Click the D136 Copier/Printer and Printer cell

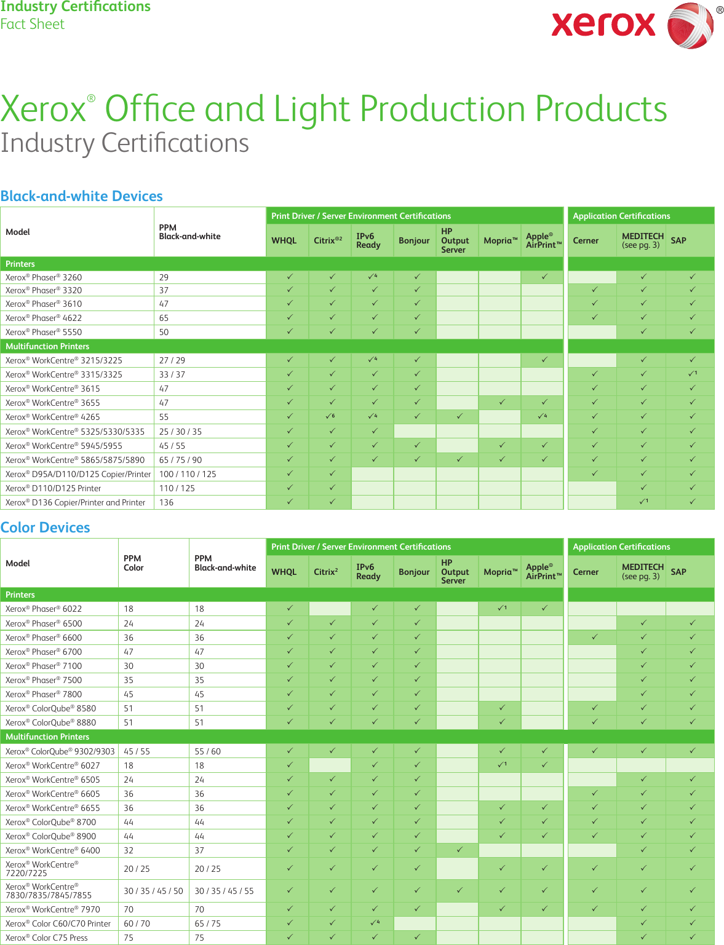(x=78, y=502)
